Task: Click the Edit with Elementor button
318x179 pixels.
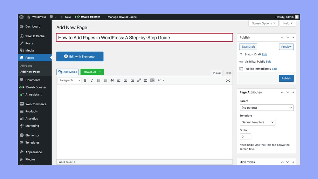Action: tap(80, 57)
